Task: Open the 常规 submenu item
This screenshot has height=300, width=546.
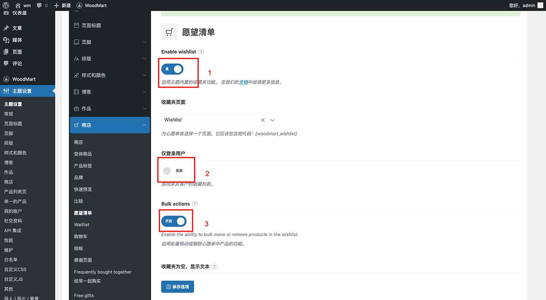Action: (9, 114)
